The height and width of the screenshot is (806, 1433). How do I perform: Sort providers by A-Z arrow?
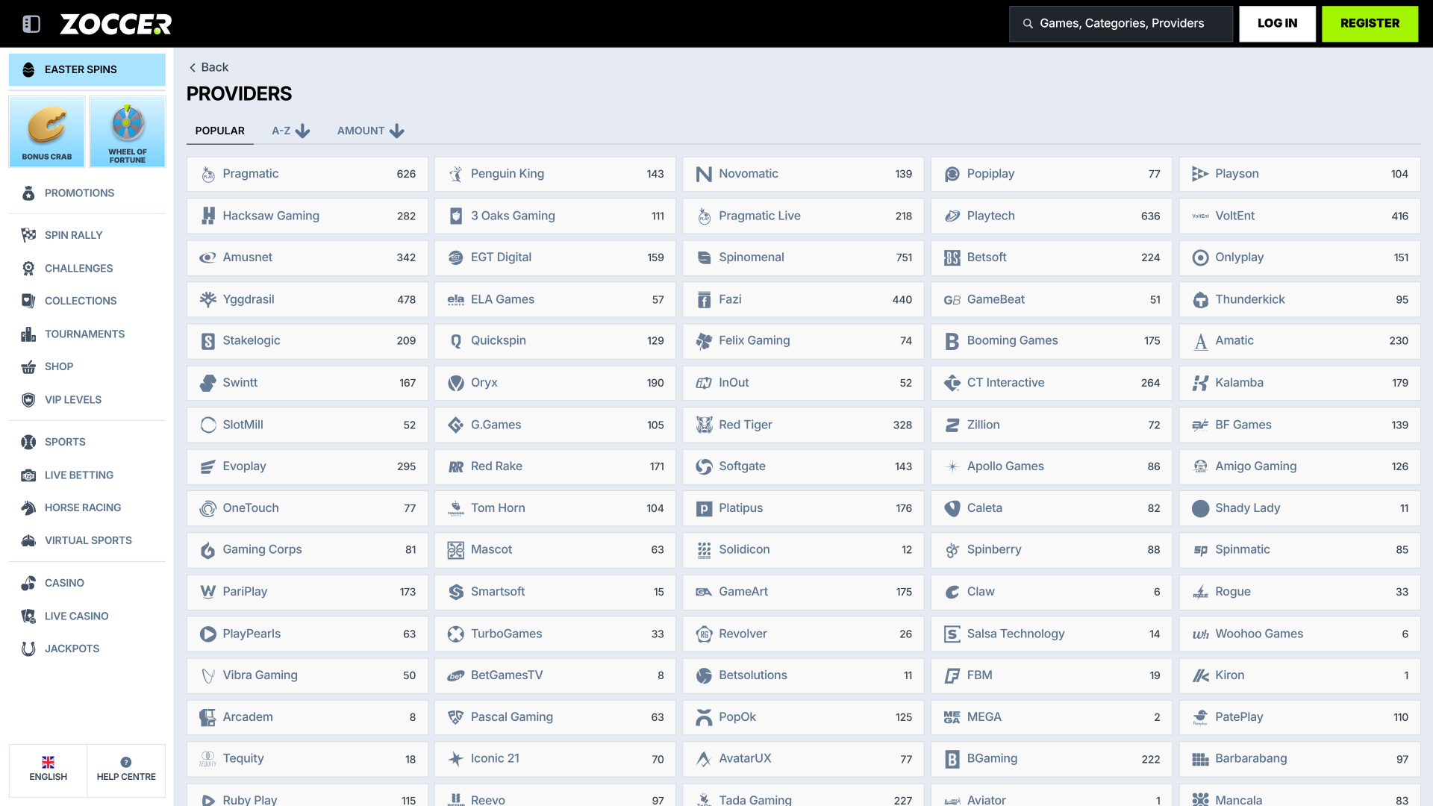302,131
